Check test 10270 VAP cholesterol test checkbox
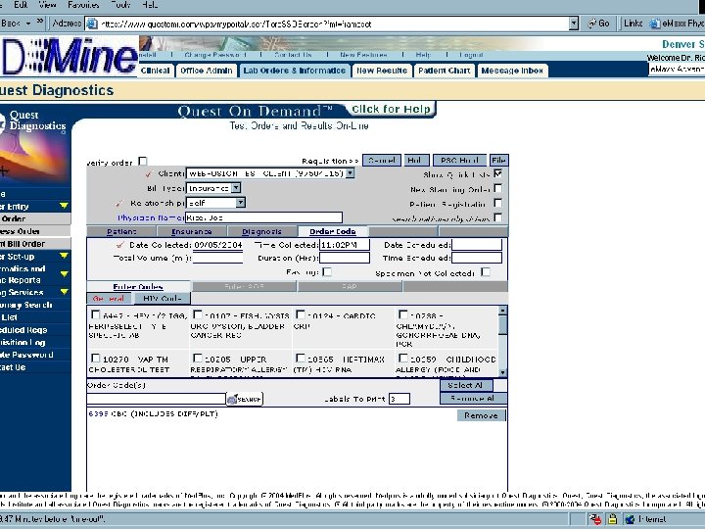The image size is (705, 529). tap(95, 359)
